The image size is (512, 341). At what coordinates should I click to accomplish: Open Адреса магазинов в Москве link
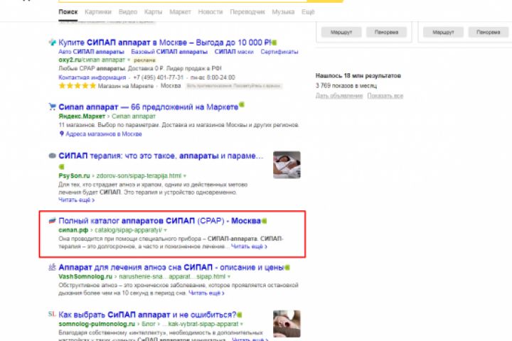[x=104, y=134]
